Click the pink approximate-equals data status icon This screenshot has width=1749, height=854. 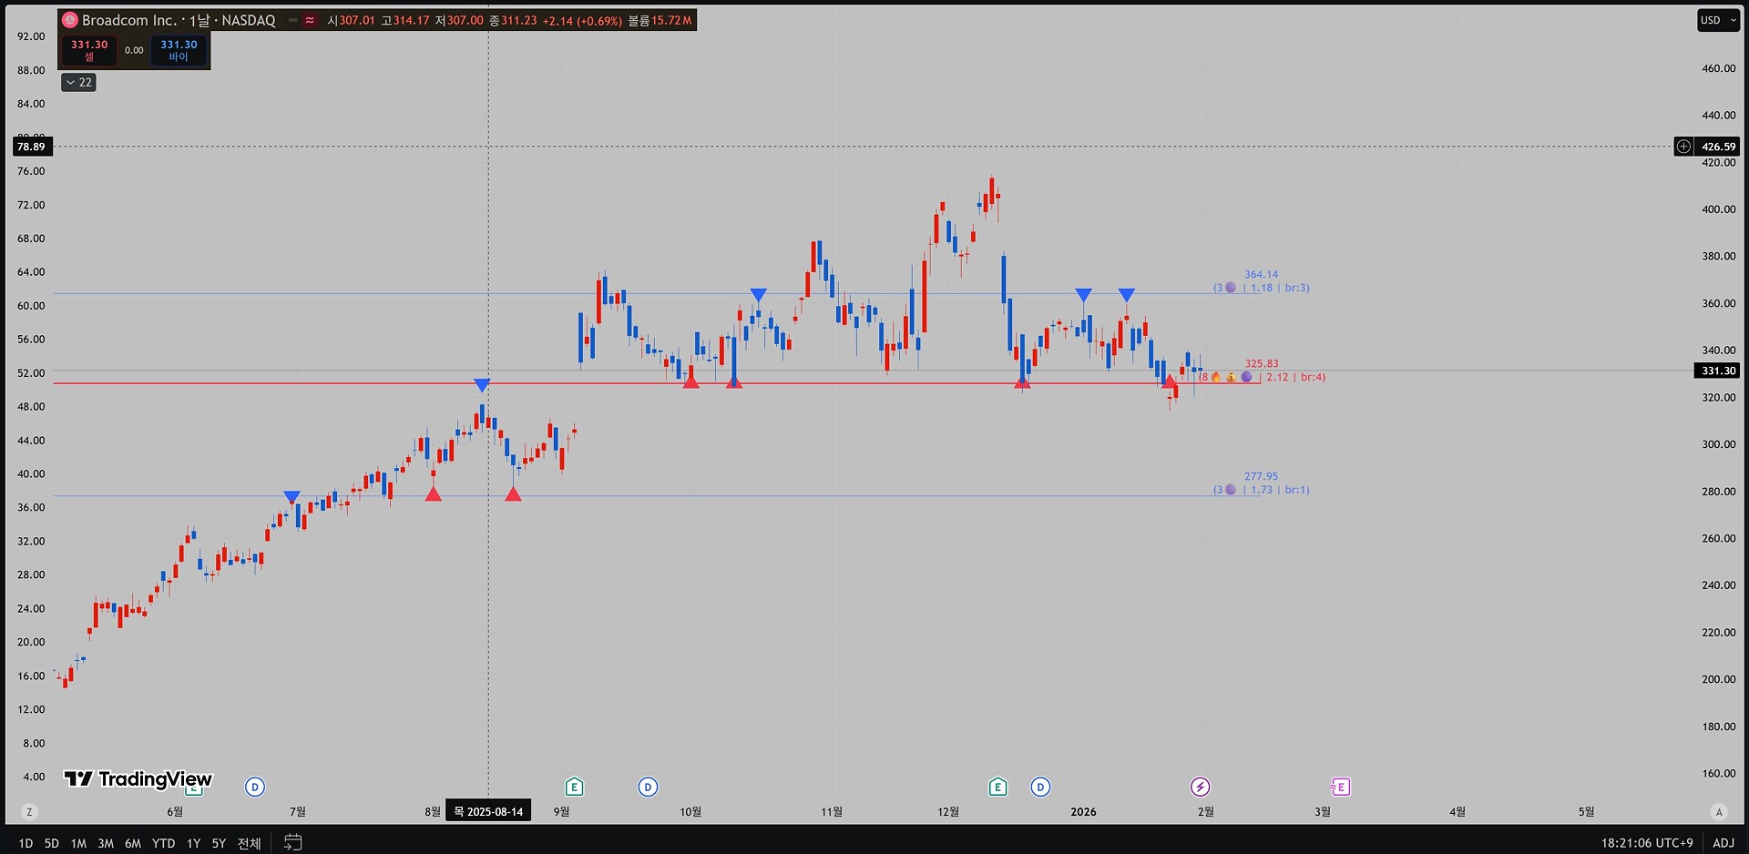pos(311,20)
